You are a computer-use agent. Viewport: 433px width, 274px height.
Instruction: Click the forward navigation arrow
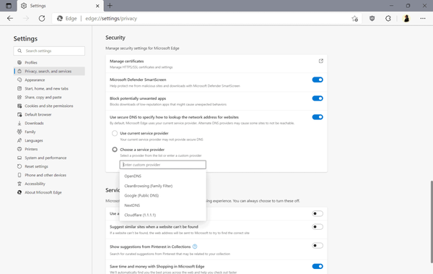click(x=26, y=19)
